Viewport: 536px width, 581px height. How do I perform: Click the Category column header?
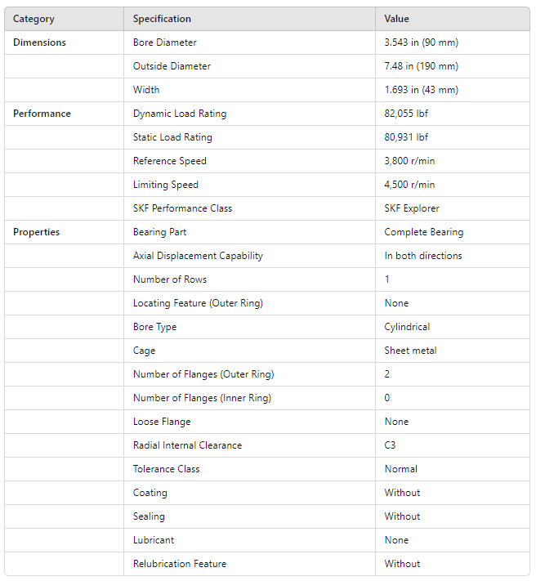click(33, 19)
